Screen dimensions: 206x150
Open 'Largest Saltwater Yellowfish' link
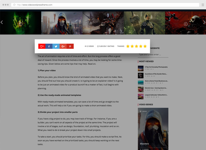[x=156, y=95]
